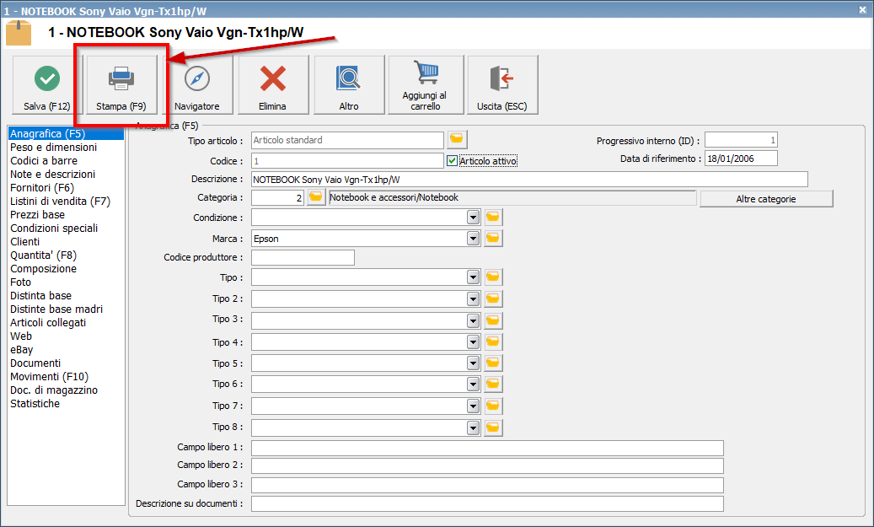
Task: Expand the Tipo dropdown (the unnumbered one)
Action: (473, 277)
